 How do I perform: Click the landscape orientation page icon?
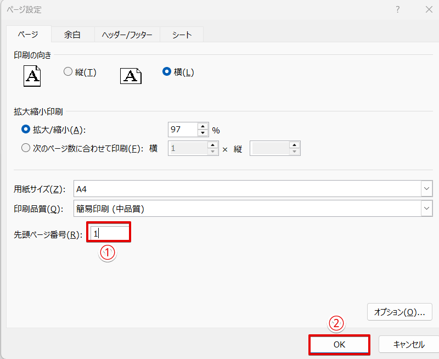click(x=131, y=76)
